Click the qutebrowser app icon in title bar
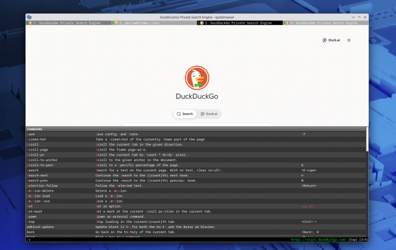 [29, 17]
